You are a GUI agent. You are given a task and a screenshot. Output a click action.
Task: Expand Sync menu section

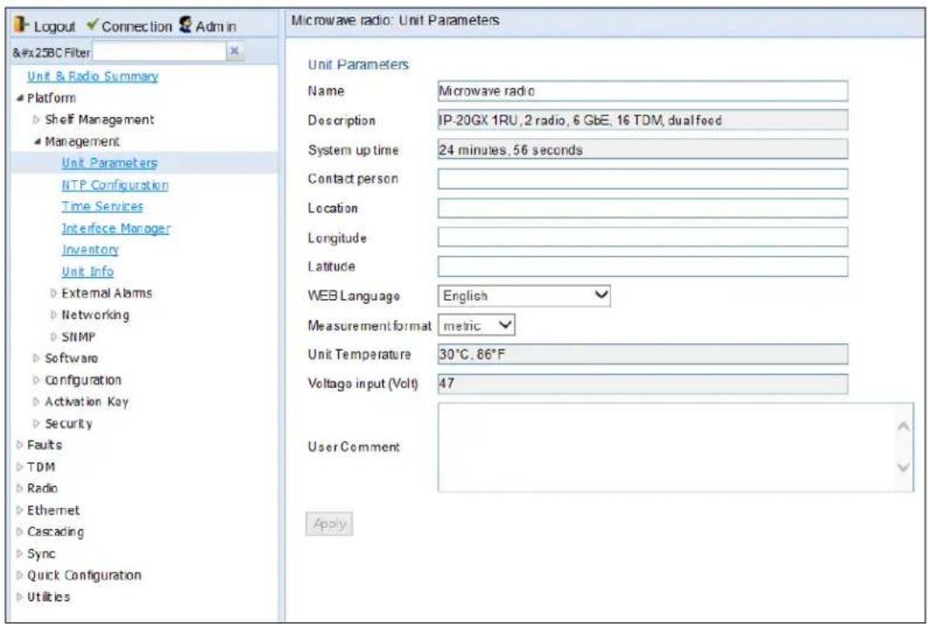20,554
